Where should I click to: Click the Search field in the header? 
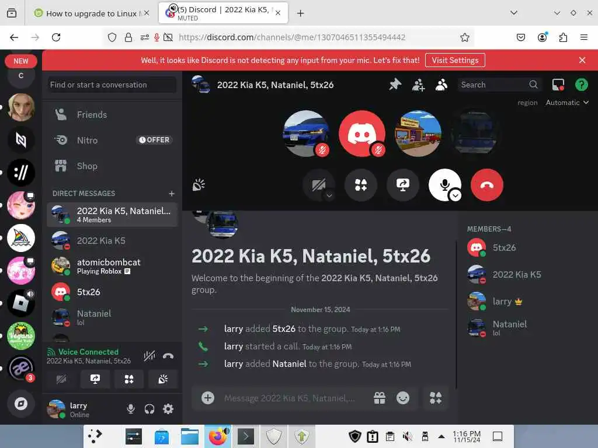point(499,85)
